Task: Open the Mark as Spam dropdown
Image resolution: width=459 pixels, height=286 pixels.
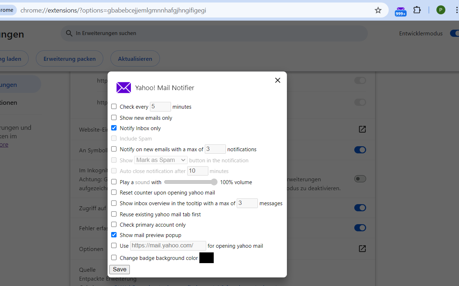Action: 161,160
